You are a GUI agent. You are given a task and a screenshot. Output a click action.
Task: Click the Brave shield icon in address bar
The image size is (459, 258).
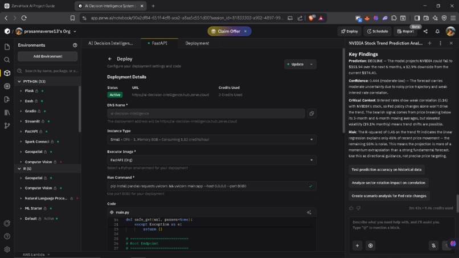[311, 18]
